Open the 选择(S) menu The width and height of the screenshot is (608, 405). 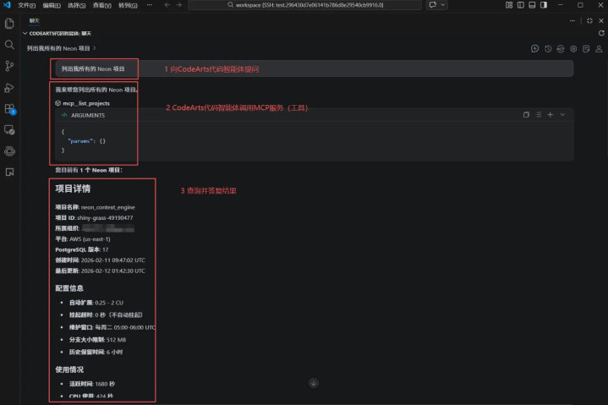(76, 5)
